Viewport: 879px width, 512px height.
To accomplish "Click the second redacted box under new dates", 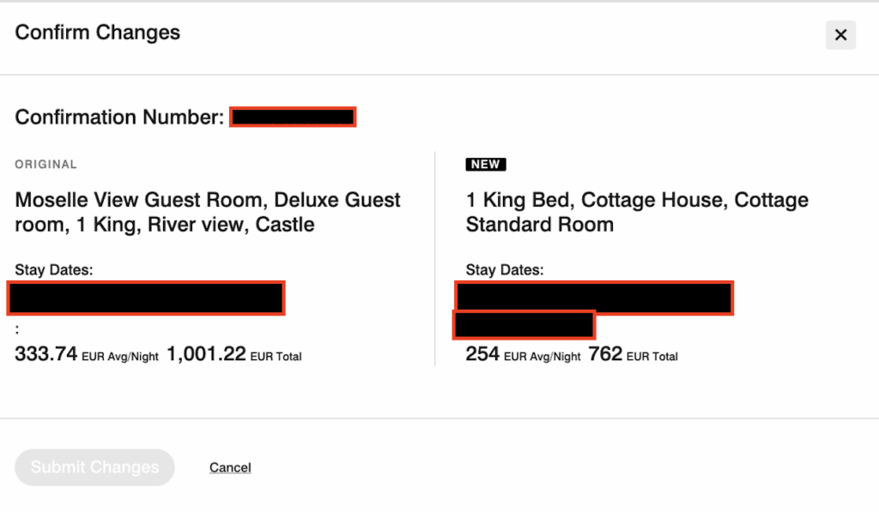I will pyautogui.click(x=524, y=325).
